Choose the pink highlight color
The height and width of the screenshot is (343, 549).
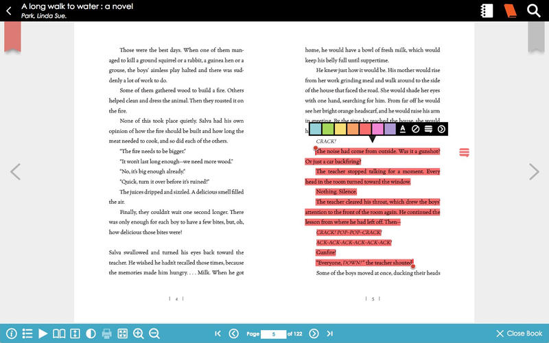[377, 129]
